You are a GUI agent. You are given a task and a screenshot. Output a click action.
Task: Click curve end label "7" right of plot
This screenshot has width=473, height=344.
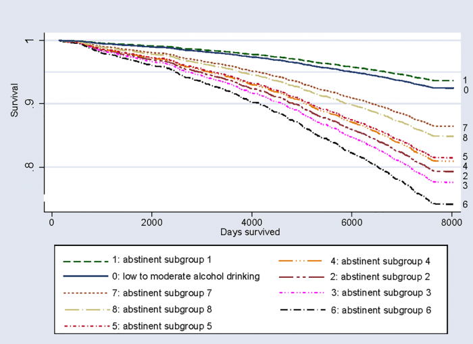tap(466, 127)
